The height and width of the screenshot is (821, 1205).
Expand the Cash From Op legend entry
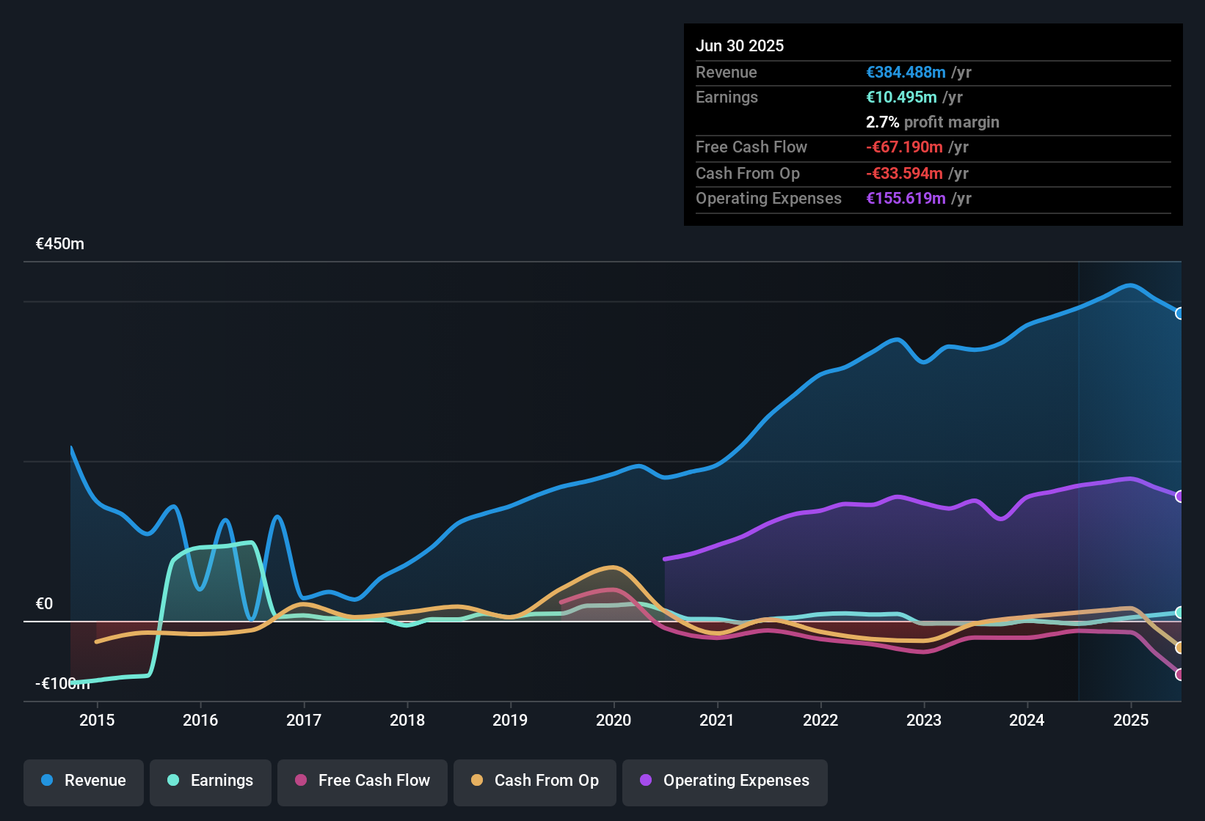pyautogui.click(x=534, y=781)
